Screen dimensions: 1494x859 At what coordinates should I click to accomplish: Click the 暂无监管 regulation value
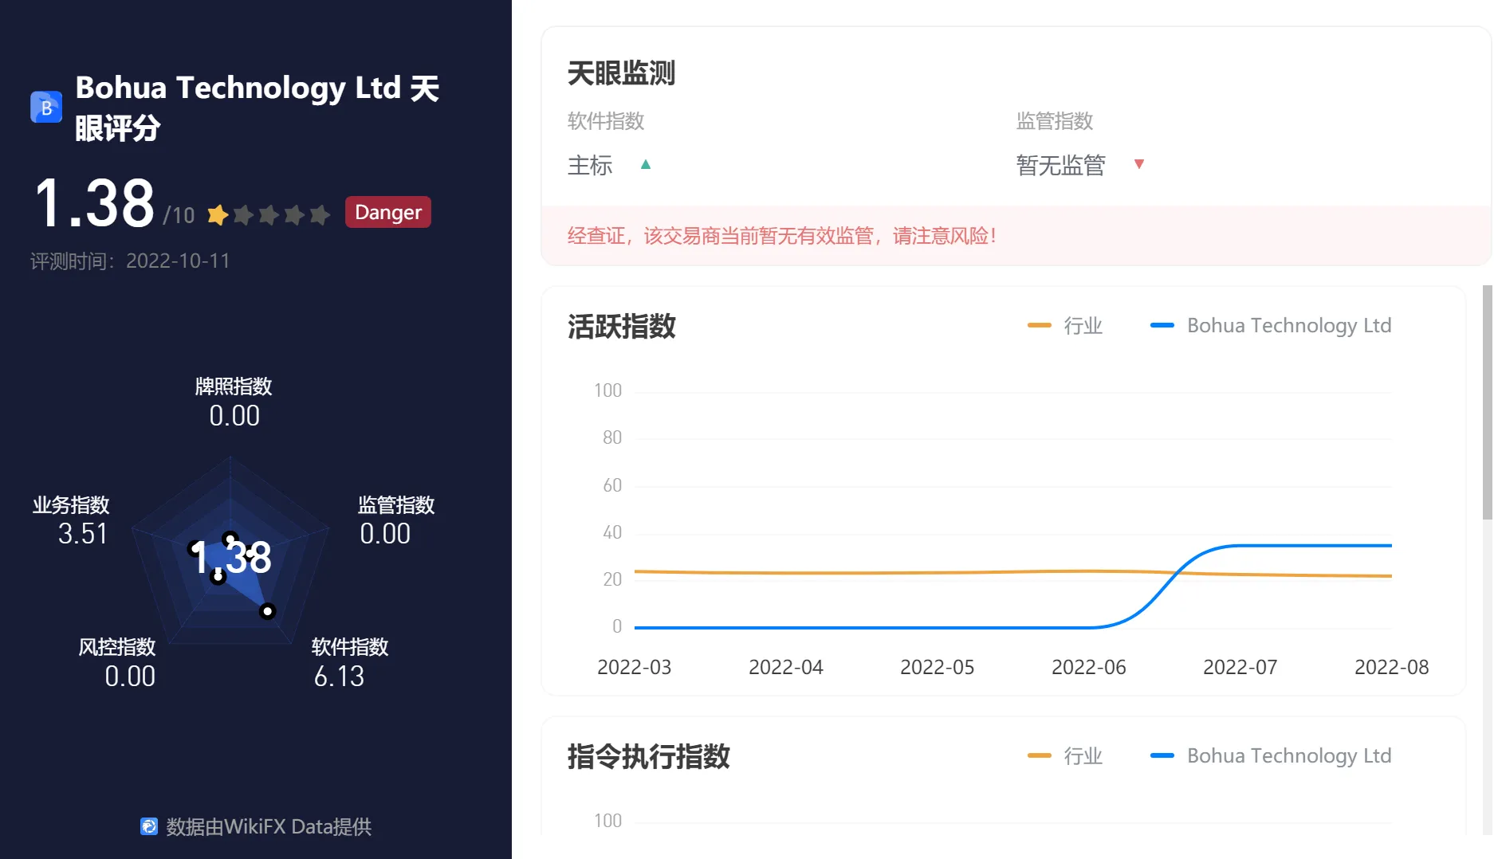coord(1061,165)
